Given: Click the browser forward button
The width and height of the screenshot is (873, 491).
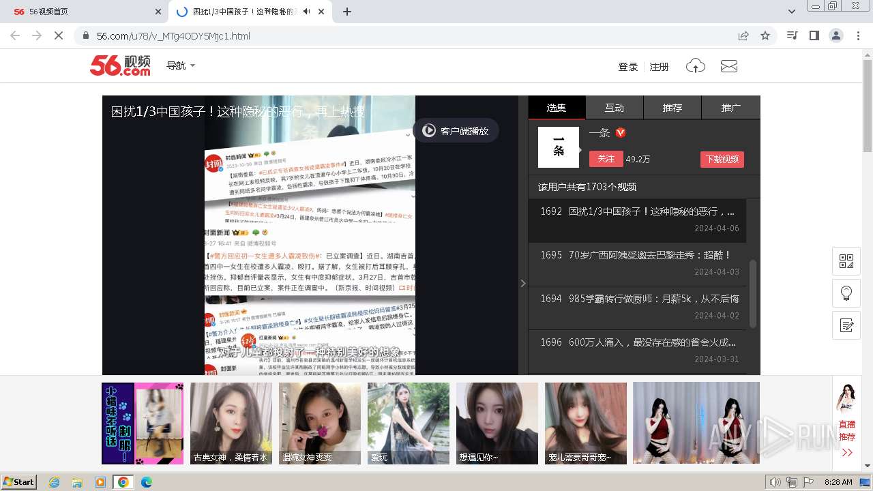Looking at the screenshot, I should 37,35.
